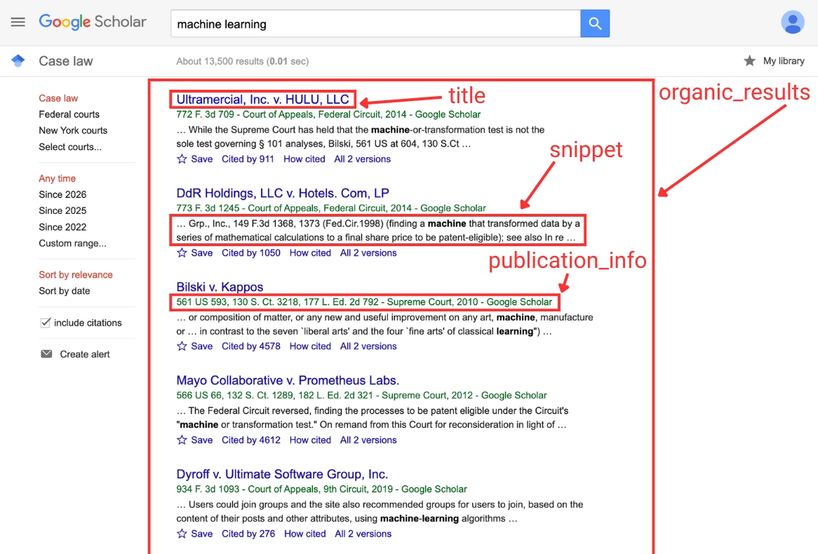
Task: Open the hamburger menu
Action: click(x=18, y=22)
